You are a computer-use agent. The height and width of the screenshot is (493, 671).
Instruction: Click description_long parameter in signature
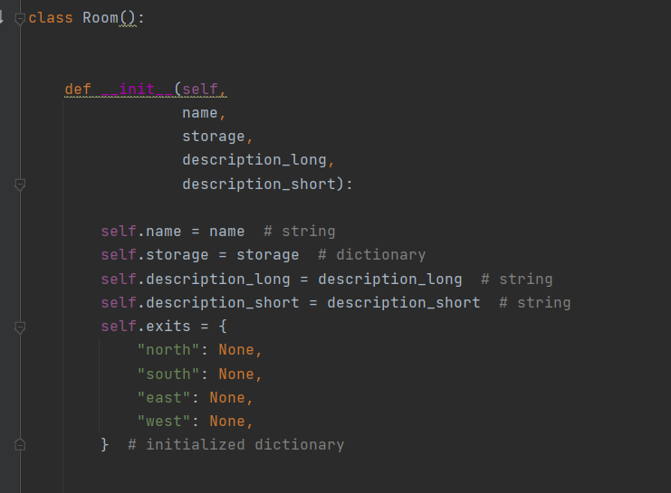[x=254, y=160]
